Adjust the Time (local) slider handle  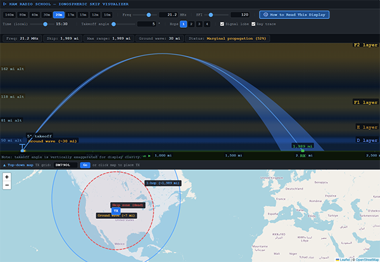pyautogui.click(x=45, y=24)
